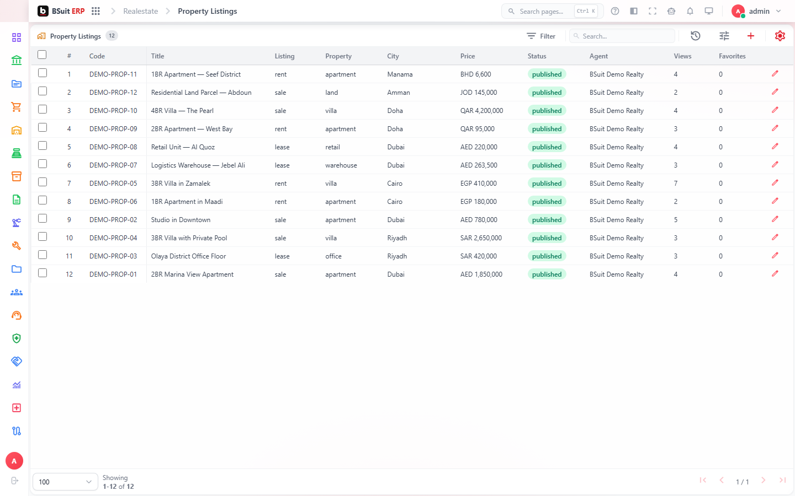This screenshot has height=496, width=795.
Task: Open the bank building sidebar icon
Action: 17,61
